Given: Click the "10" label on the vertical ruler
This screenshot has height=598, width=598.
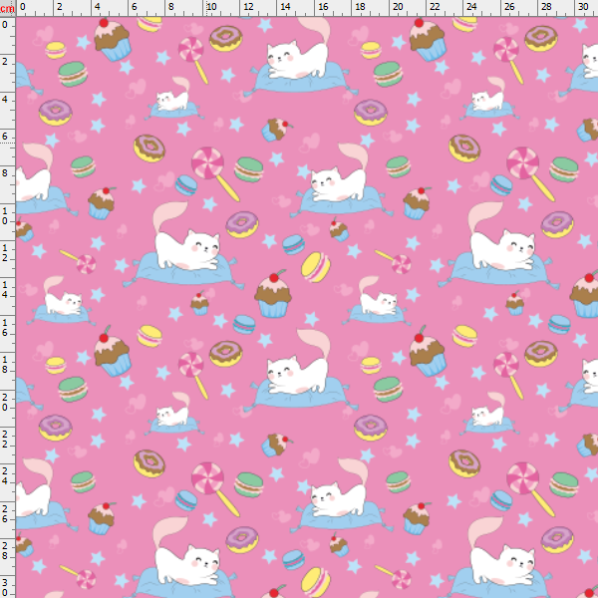Looking at the screenshot, I should point(5,216).
